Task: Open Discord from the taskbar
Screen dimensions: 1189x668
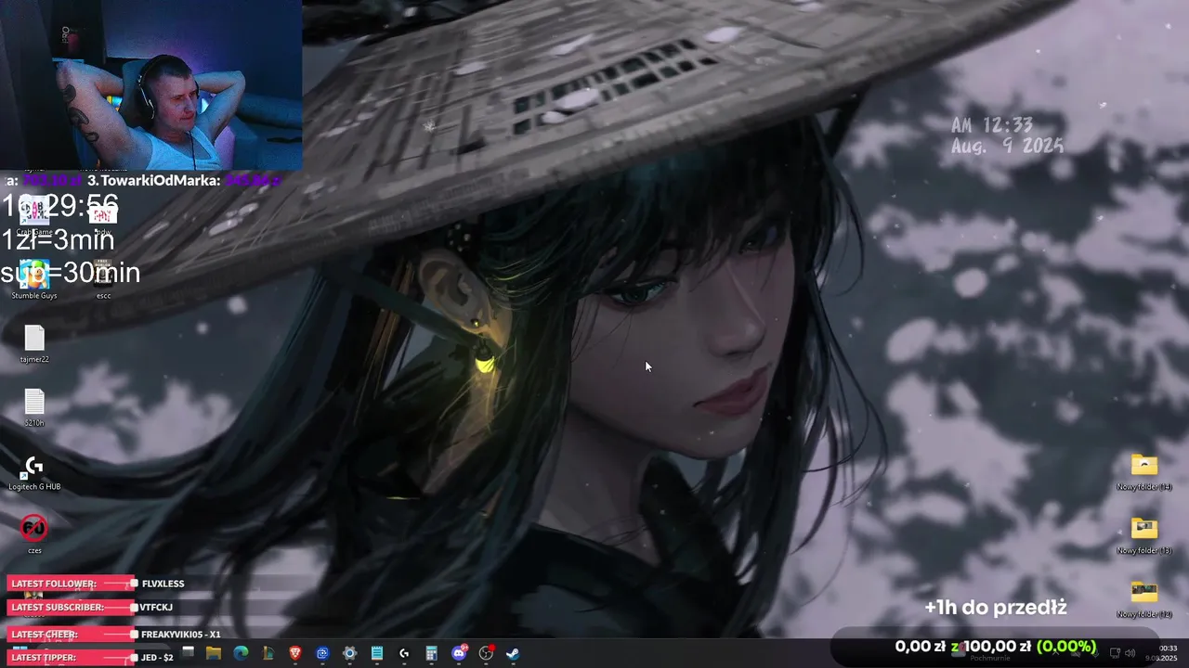Action: coord(459,653)
